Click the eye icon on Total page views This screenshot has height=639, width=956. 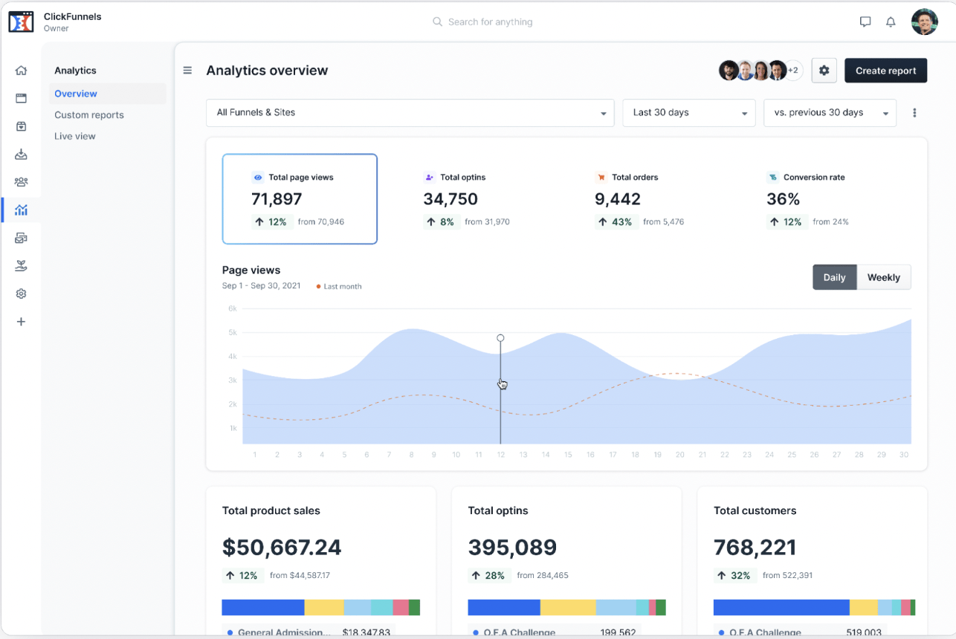(x=258, y=178)
